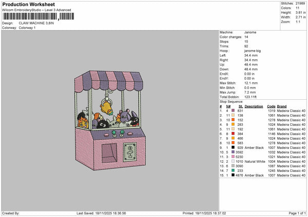Screen dimensions: 308x217
Task: Click the 'Printed: 18/11/2025' footer text
Action: pyautogui.click(x=204, y=213)
